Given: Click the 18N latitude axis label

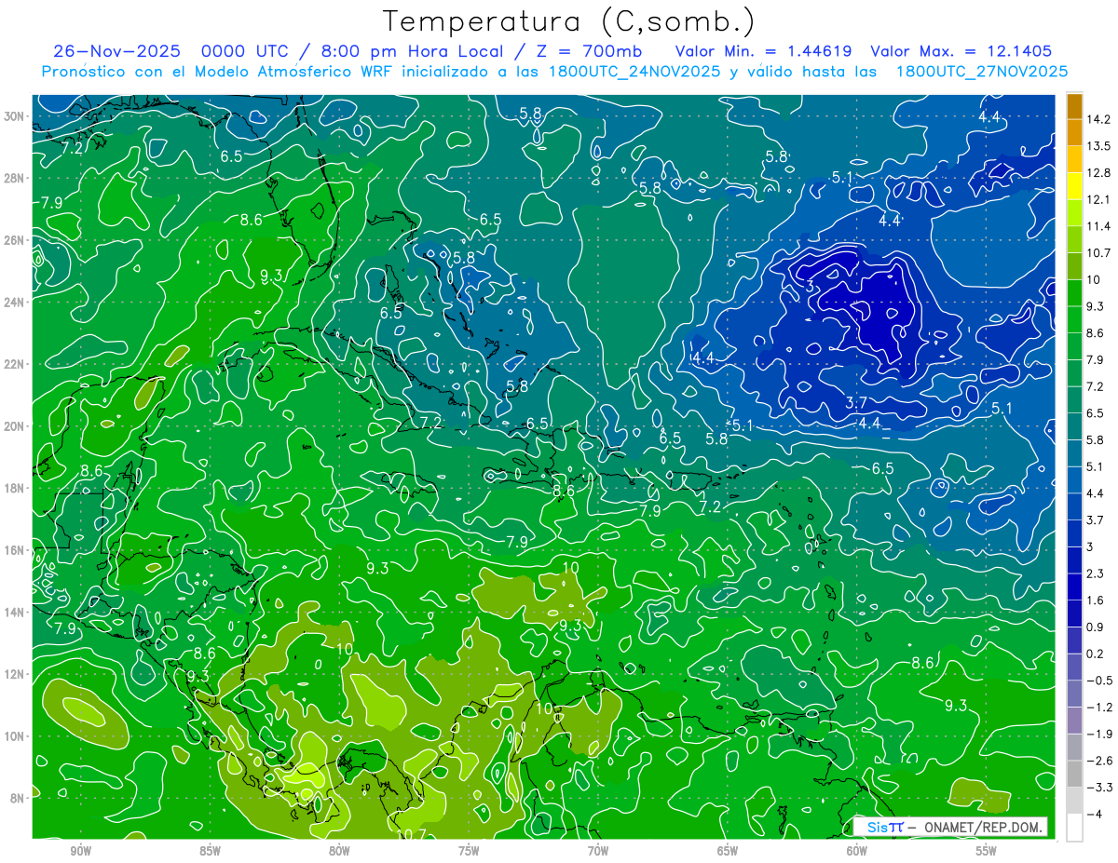Looking at the screenshot, I should (x=15, y=488).
